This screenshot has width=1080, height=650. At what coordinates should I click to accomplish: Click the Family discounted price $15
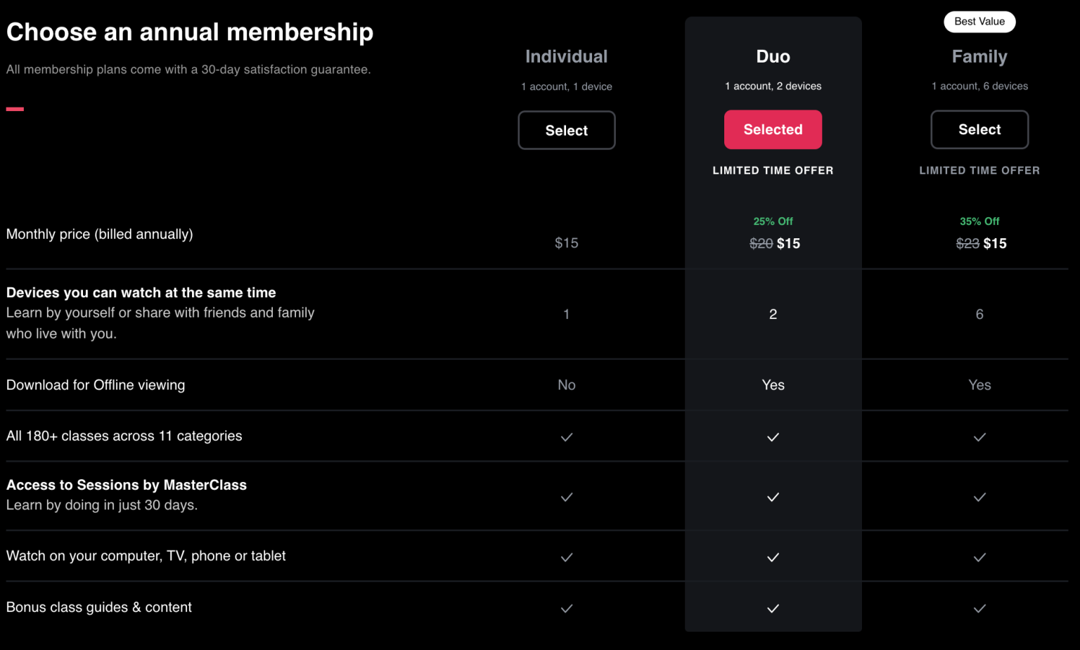pos(995,243)
